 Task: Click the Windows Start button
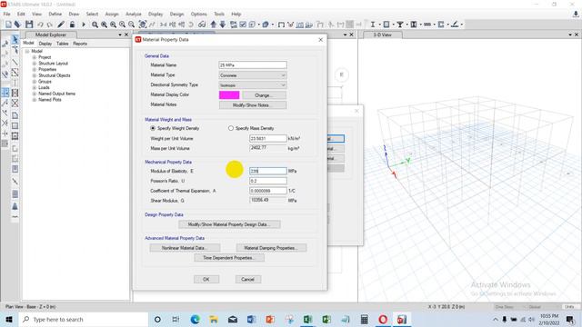tap(8, 319)
